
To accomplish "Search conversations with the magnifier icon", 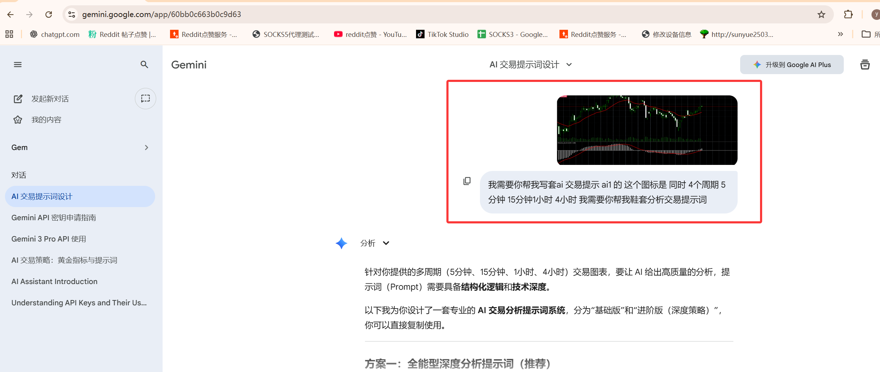I will 144,65.
